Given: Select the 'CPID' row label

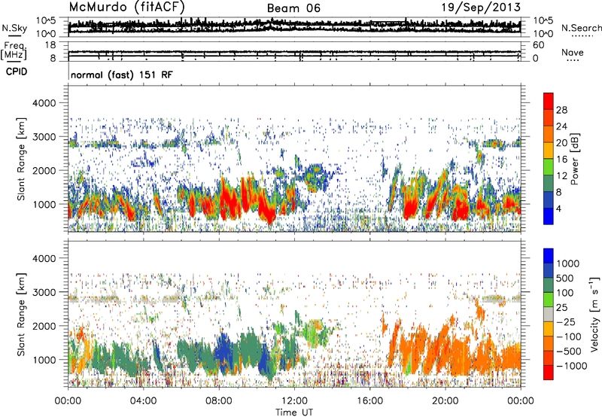Looking at the screenshot, I should (17, 72).
